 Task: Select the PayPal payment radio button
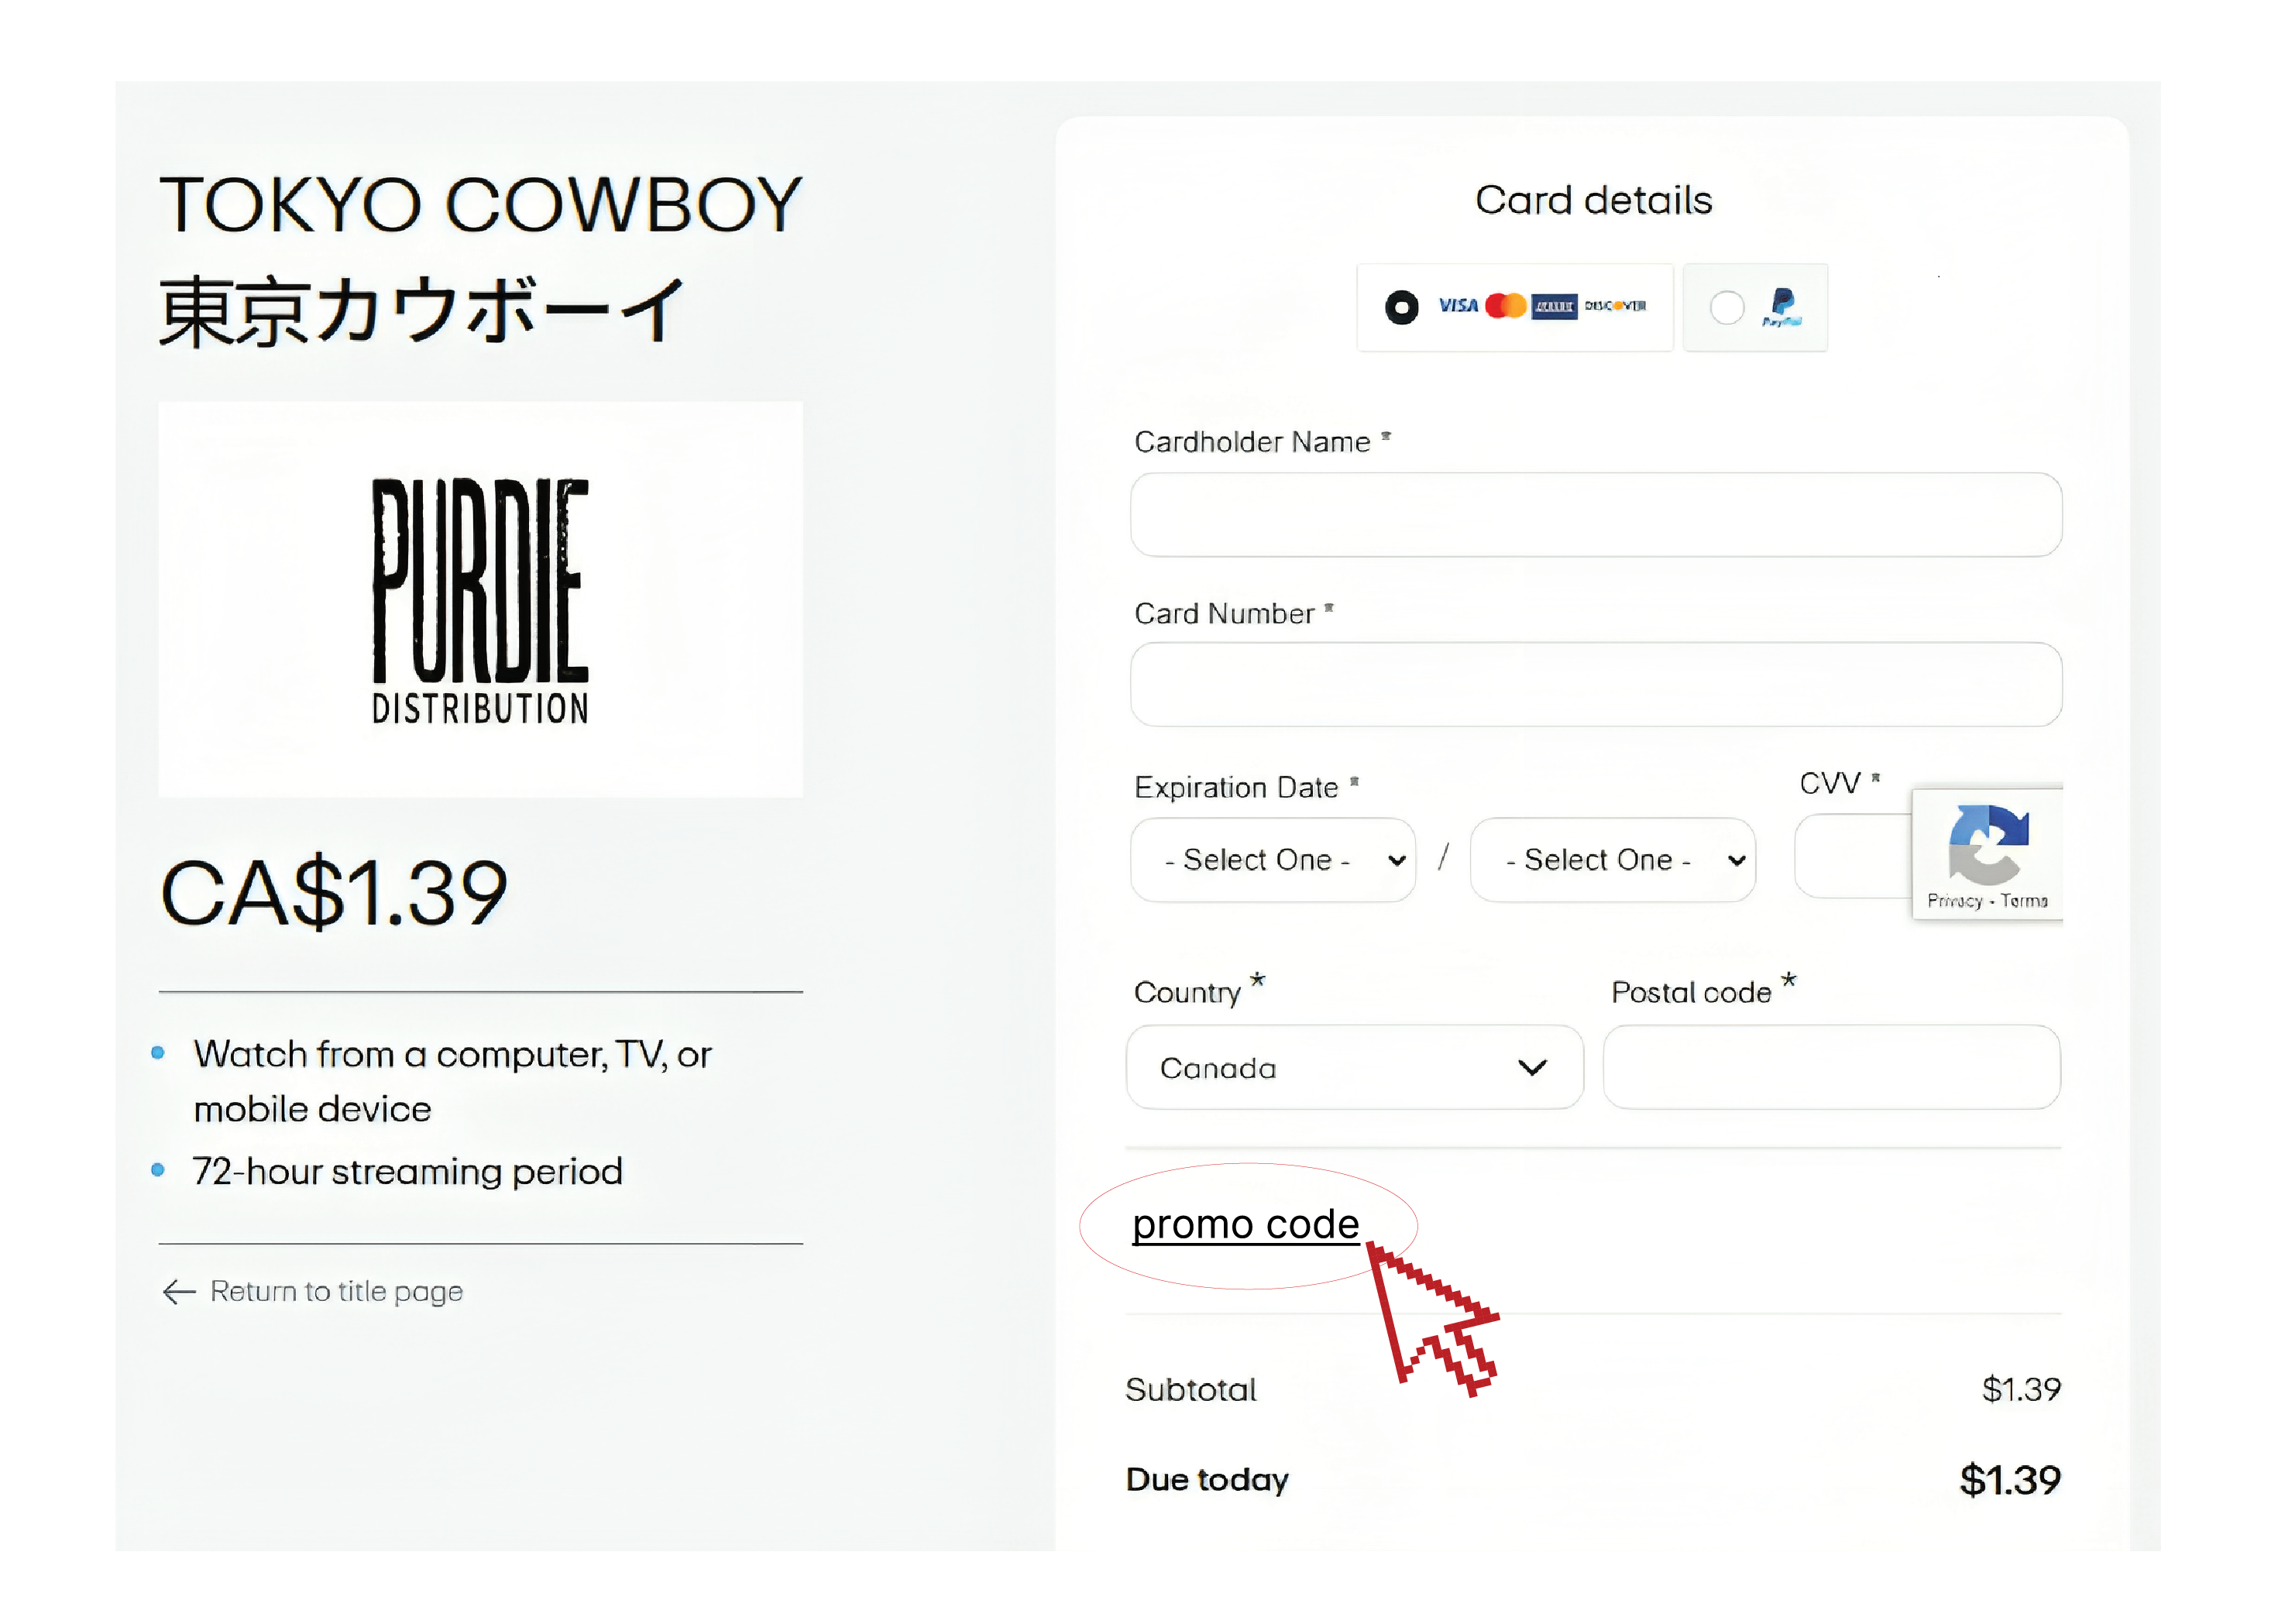[1726, 307]
